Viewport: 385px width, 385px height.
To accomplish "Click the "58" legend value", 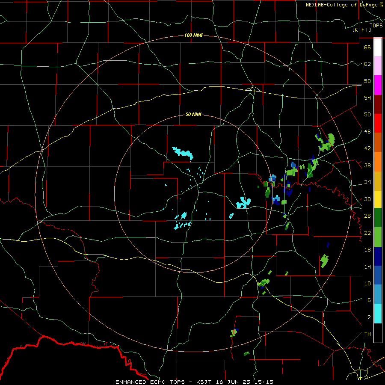I will tap(367, 81).
